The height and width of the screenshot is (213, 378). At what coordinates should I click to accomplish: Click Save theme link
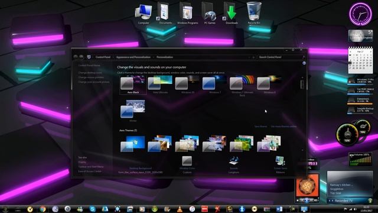(x=260, y=127)
